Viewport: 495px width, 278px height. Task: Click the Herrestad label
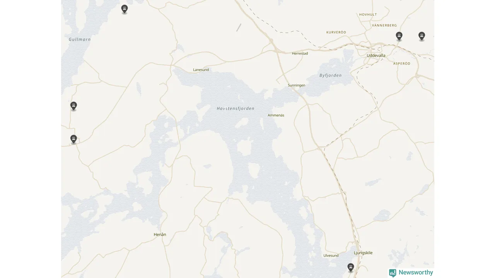[x=300, y=54]
